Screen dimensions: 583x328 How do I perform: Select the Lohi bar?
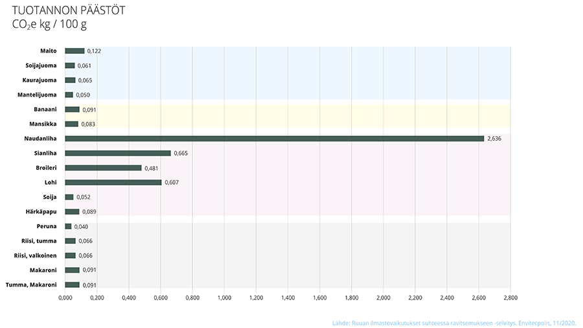pyautogui.click(x=113, y=182)
